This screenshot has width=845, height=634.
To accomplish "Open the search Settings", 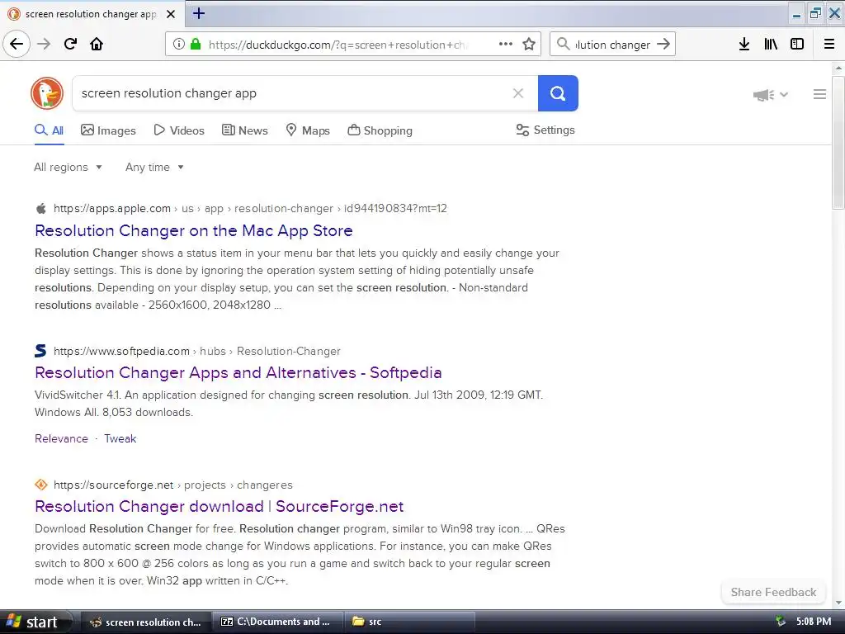I will point(545,130).
